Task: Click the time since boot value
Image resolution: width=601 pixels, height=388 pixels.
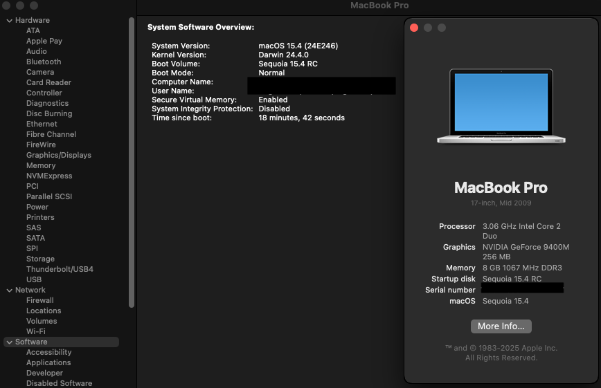Action: click(301, 118)
